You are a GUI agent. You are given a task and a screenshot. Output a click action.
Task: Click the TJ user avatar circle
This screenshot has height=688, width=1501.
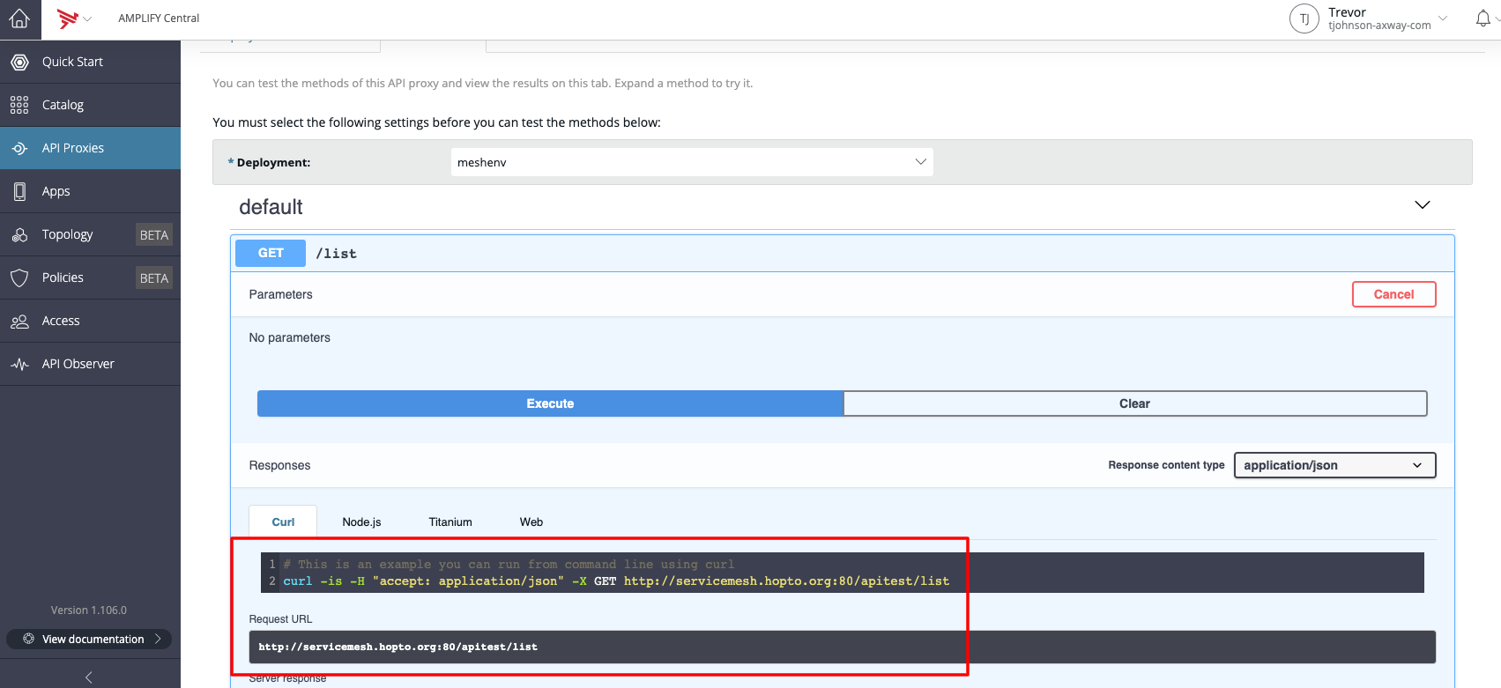[x=1304, y=18]
